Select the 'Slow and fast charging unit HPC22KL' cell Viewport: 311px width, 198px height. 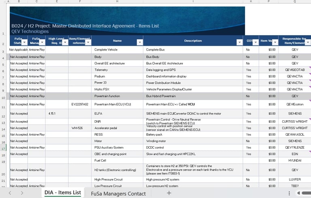pyautogui.click(x=193, y=154)
